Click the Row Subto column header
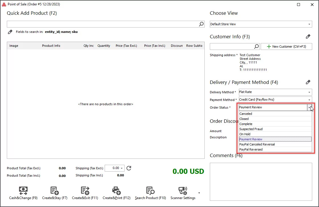The image size is (319, 207). pos(194,46)
